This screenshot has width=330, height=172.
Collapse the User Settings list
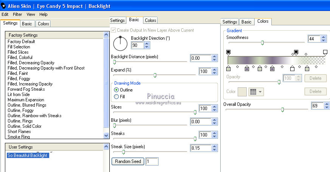point(106,147)
